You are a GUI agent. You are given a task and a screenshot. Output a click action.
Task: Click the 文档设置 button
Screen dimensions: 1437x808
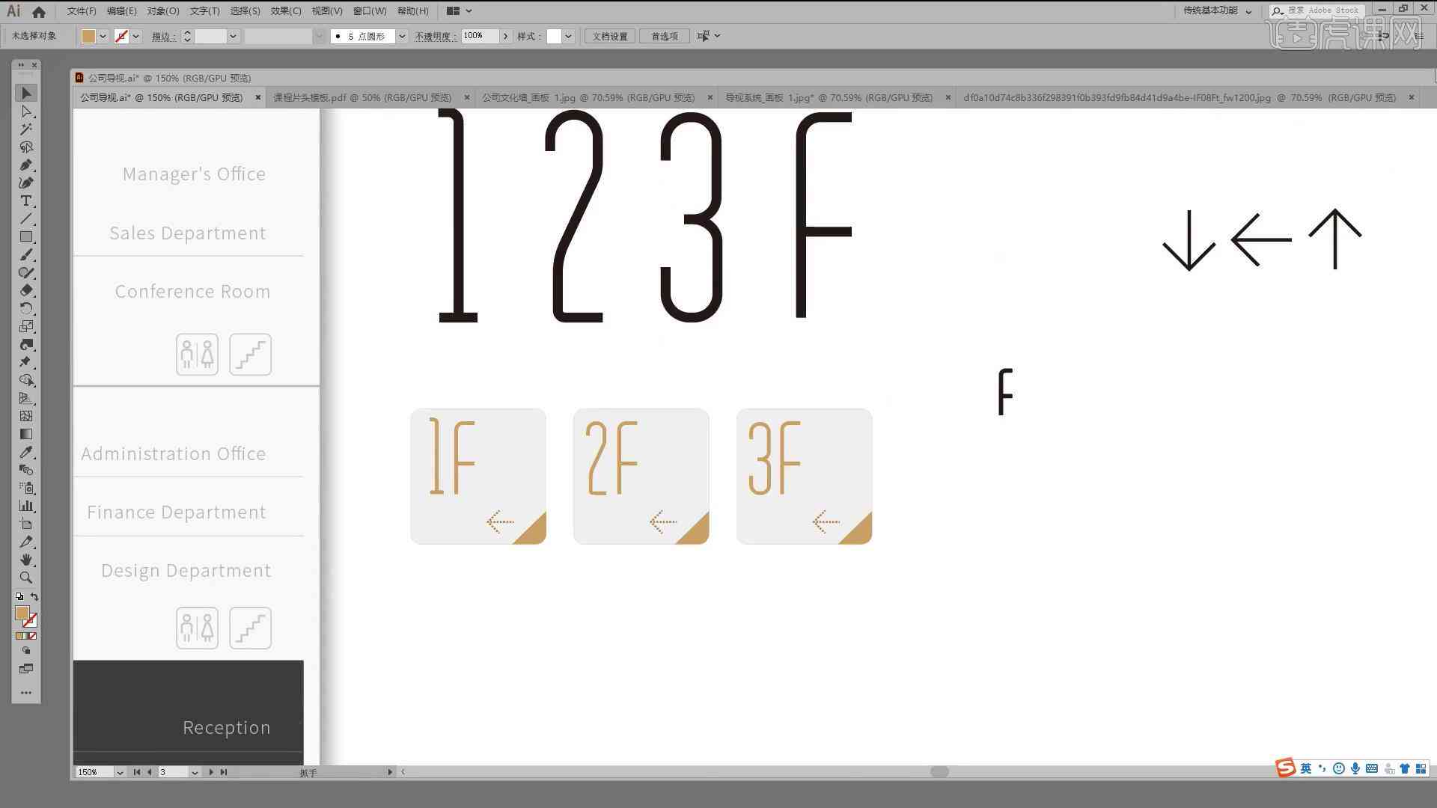[x=610, y=36]
